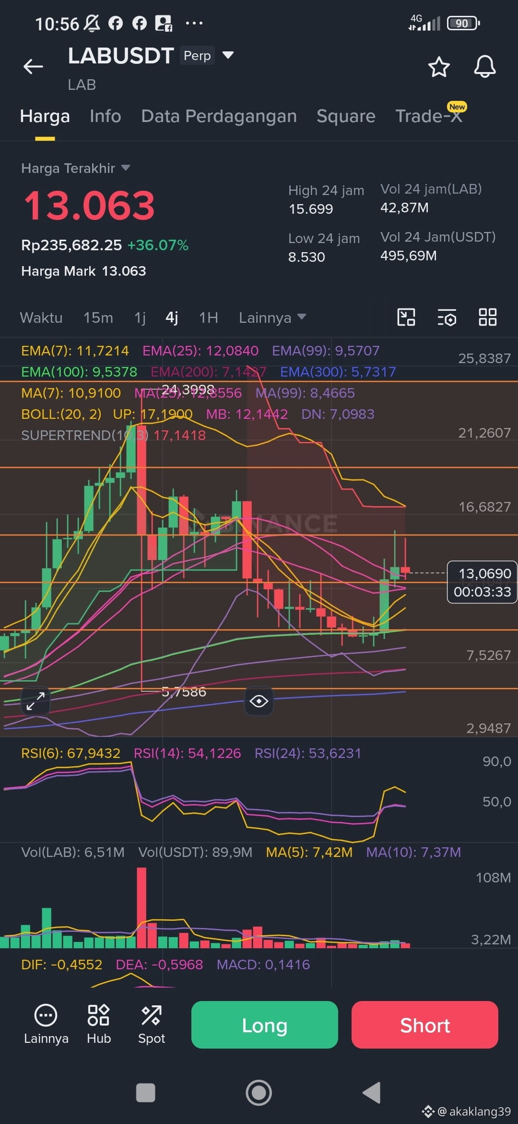Tap the +36.07% change value

(158, 245)
